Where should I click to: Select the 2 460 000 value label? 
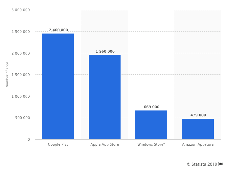[58, 30]
